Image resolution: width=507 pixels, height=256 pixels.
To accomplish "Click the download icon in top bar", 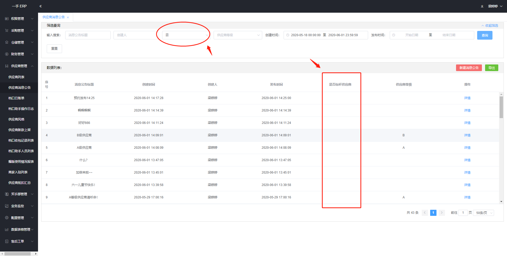I will (x=482, y=6).
